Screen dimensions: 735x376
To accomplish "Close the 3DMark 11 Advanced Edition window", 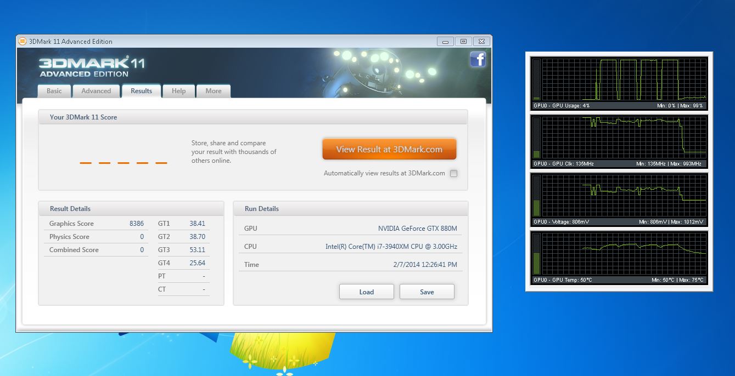I will 481,41.
